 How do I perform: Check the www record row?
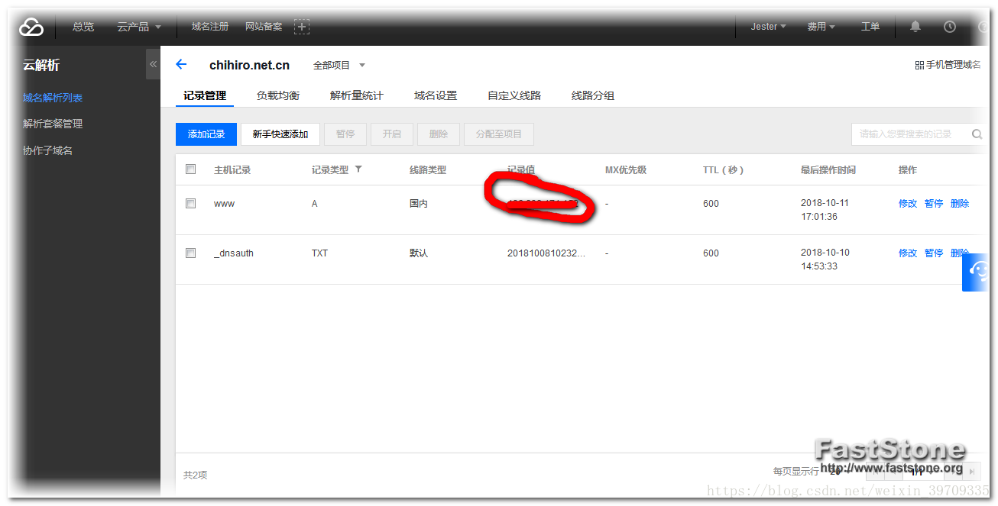191,204
